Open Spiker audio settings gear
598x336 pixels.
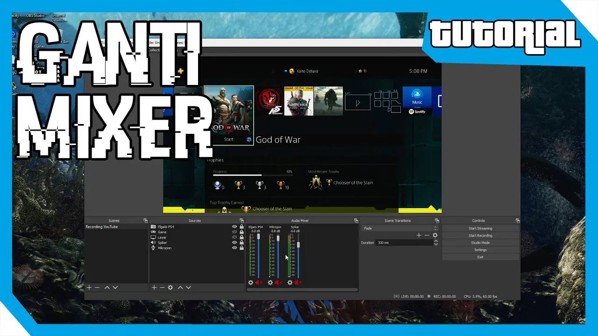click(x=290, y=282)
